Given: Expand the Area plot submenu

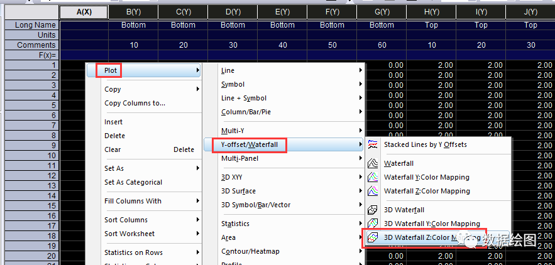Looking at the screenshot, I should [x=284, y=237].
